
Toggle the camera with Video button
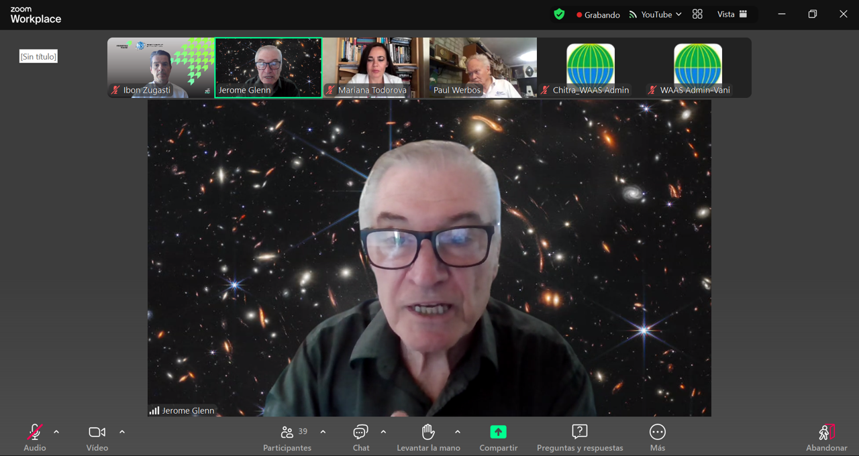[x=97, y=433]
